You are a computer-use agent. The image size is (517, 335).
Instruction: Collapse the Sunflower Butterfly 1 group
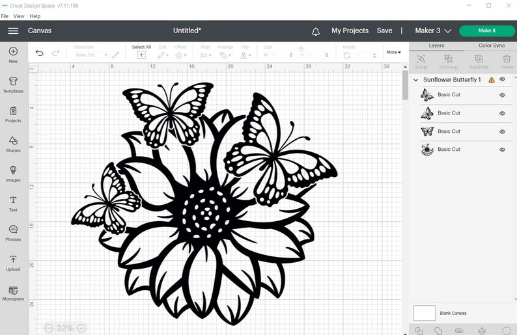pos(416,80)
